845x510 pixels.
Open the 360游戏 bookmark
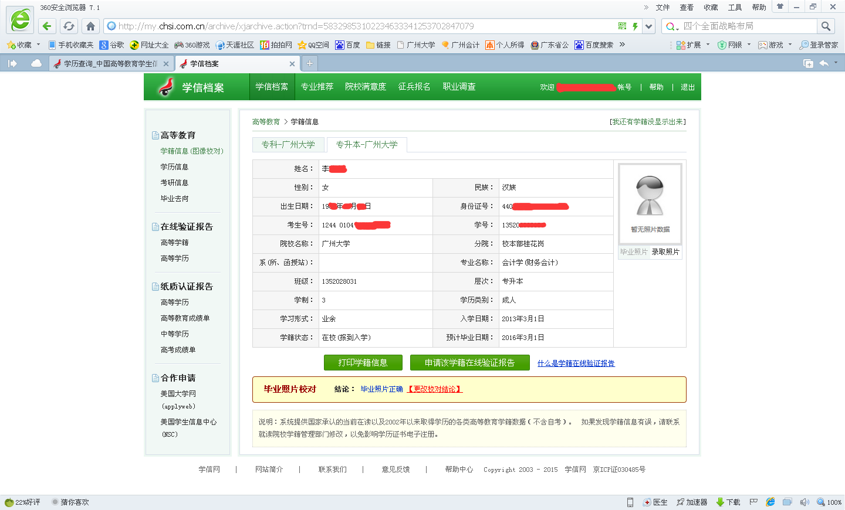(x=192, y=45)
